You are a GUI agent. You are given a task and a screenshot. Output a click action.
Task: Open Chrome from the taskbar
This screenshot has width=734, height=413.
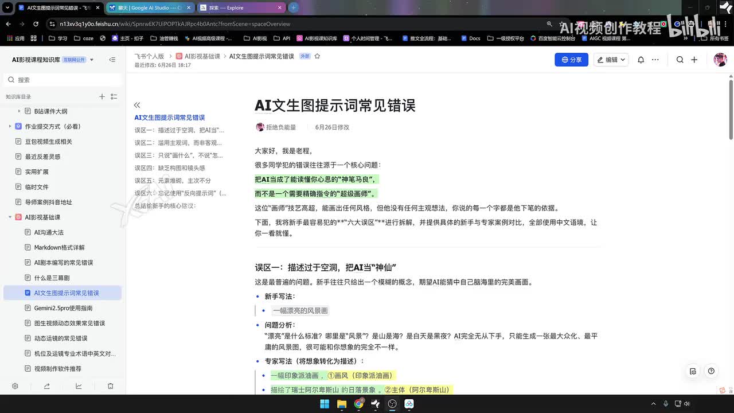pos(358,404)
